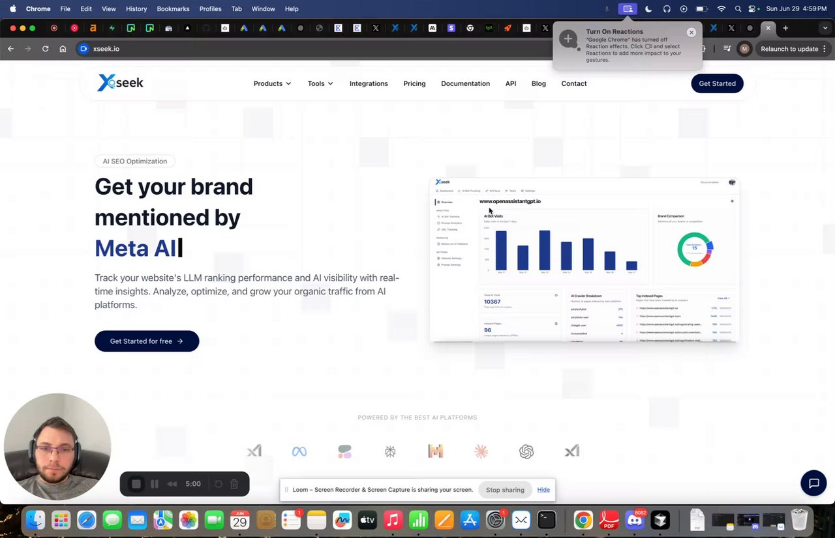Open Trash from the dock
This screenshot has width=835, height=538.
click(799, 520)
